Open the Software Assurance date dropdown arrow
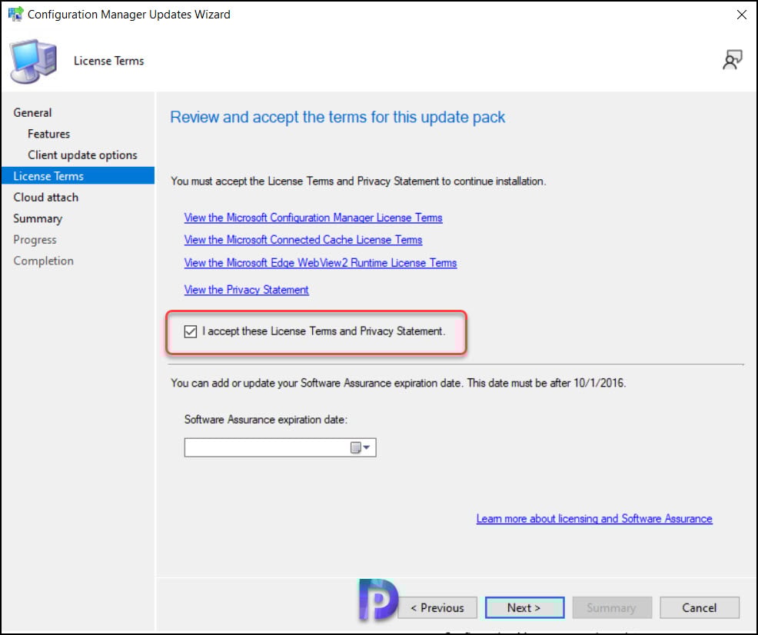Image resolution: width=758 pixels, height=635 pixels. (x=367, y=447)
